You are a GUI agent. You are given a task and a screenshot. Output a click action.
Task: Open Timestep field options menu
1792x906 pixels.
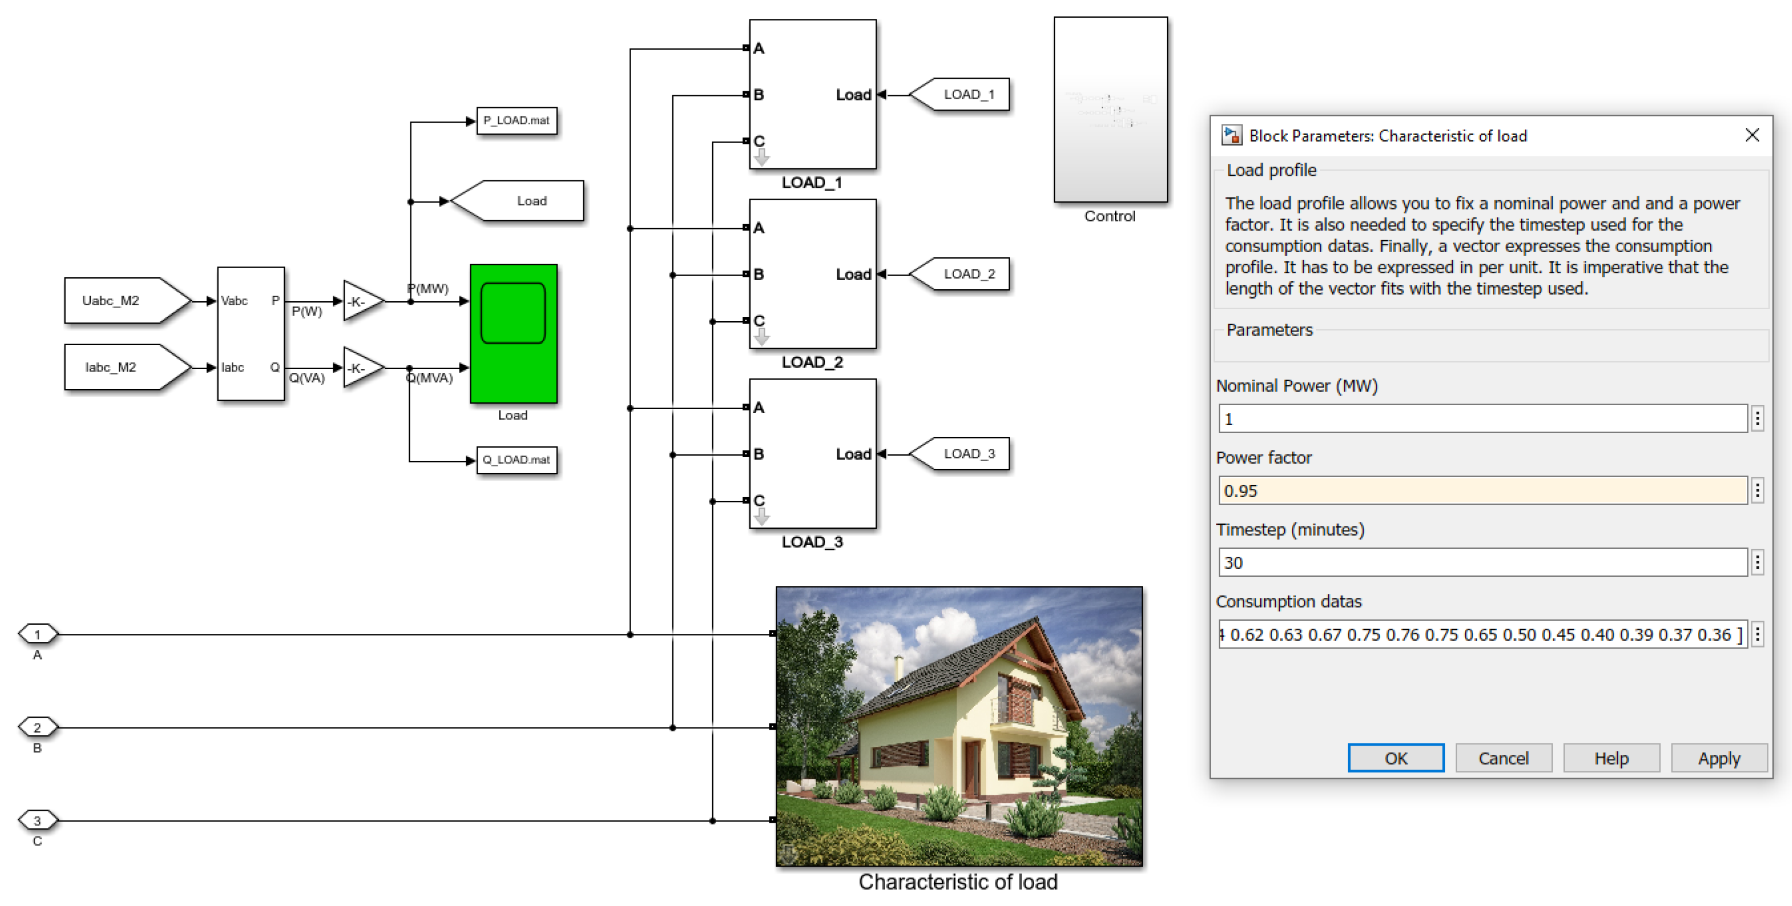pos(1757,563)
